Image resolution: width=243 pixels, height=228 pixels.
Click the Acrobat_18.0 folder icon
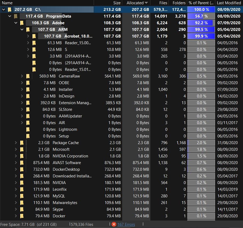(34, 36)
